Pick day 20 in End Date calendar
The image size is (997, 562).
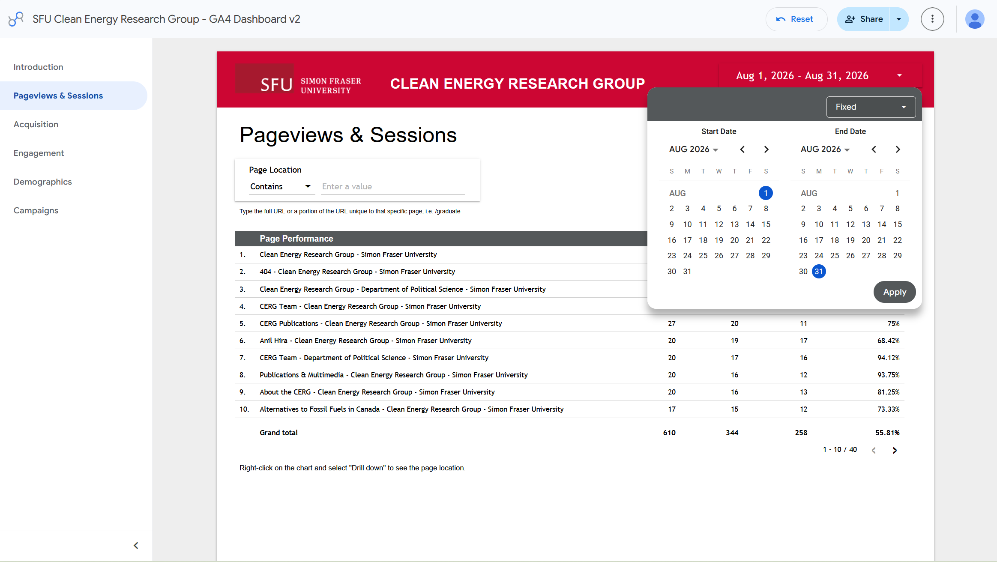pos(866,240)
